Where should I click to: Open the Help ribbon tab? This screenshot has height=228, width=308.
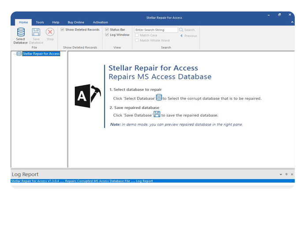(56, 22)
